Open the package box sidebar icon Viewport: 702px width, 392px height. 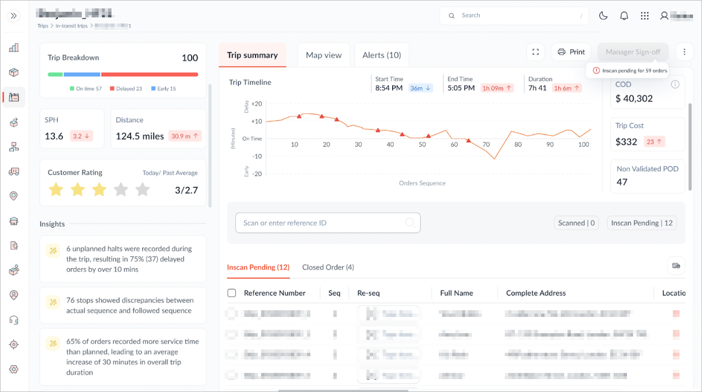point(14,72)
